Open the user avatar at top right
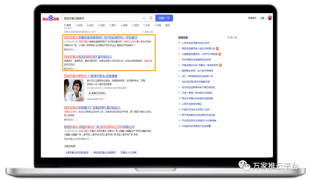309x180 pixels. coord(270,18)
